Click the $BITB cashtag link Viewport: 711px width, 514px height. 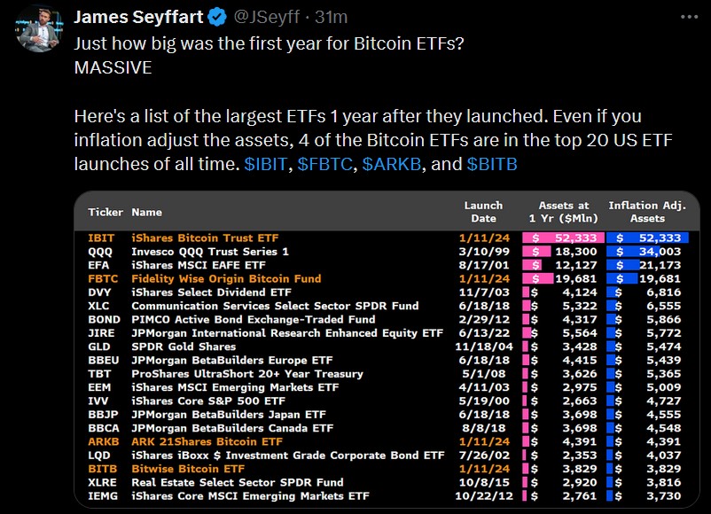pyautogui.click(x=492, y=165)
